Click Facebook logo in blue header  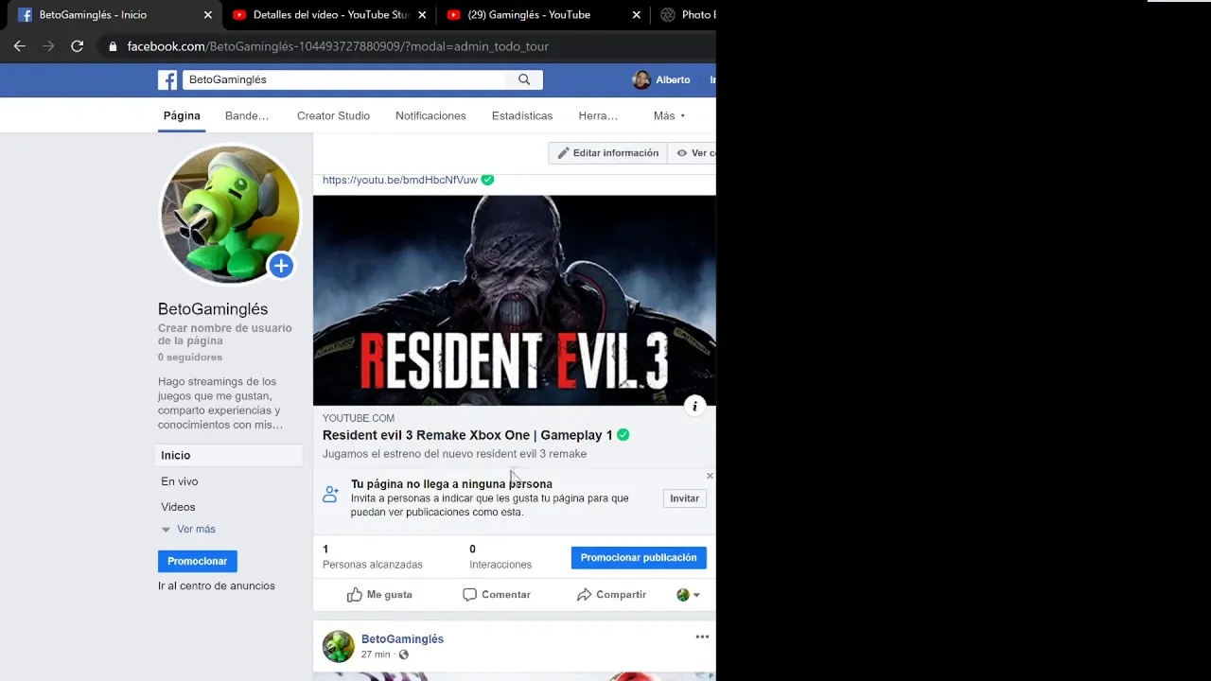click(x=167, y=80)
